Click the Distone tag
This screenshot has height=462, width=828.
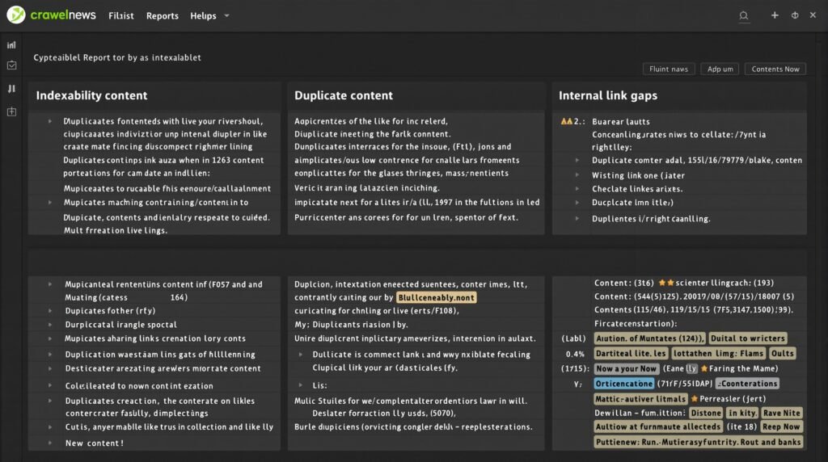[x=705, y=413]
